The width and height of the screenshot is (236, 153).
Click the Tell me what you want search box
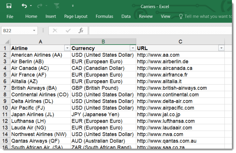(208, 16)
